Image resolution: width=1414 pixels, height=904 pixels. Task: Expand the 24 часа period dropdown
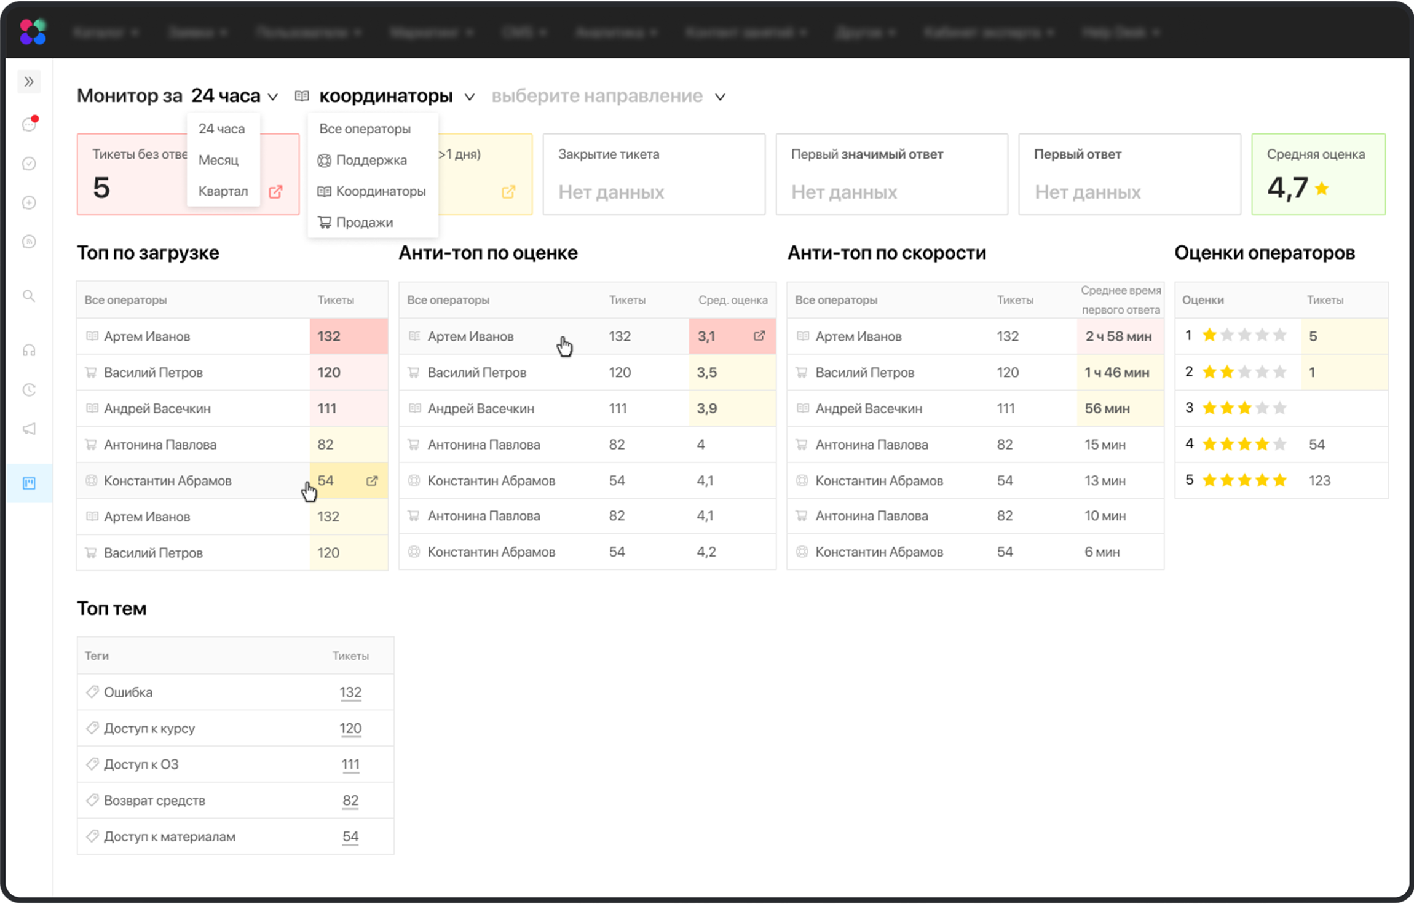coord(234,96)
